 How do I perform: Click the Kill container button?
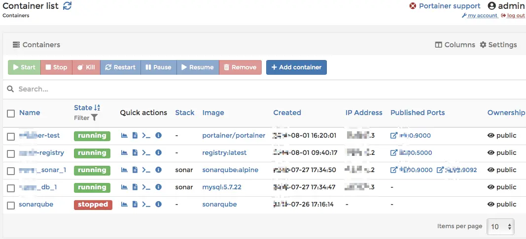86,67
